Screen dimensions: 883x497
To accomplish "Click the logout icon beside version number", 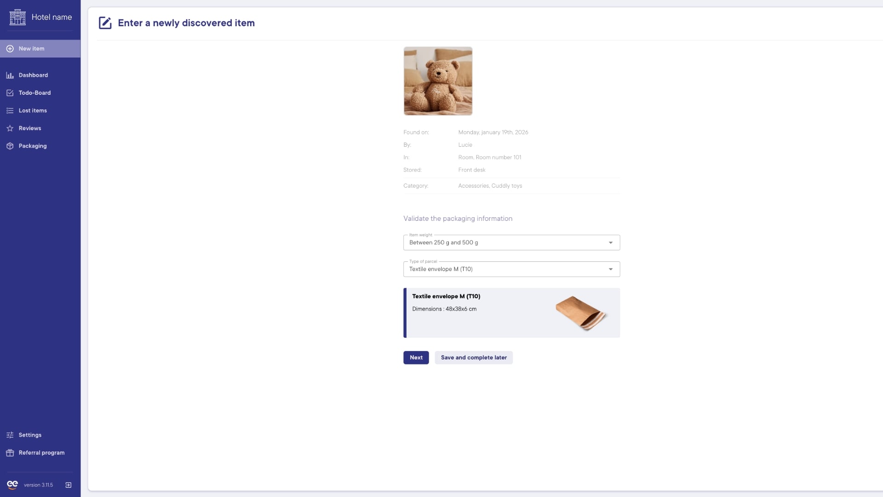I will pyautogui.click(x=69, y=485).
